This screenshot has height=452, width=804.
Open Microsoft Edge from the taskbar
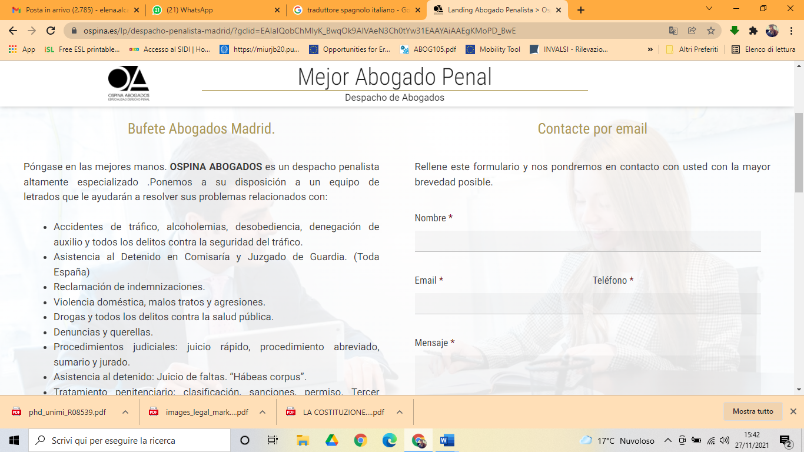click(x=389, y=440)
